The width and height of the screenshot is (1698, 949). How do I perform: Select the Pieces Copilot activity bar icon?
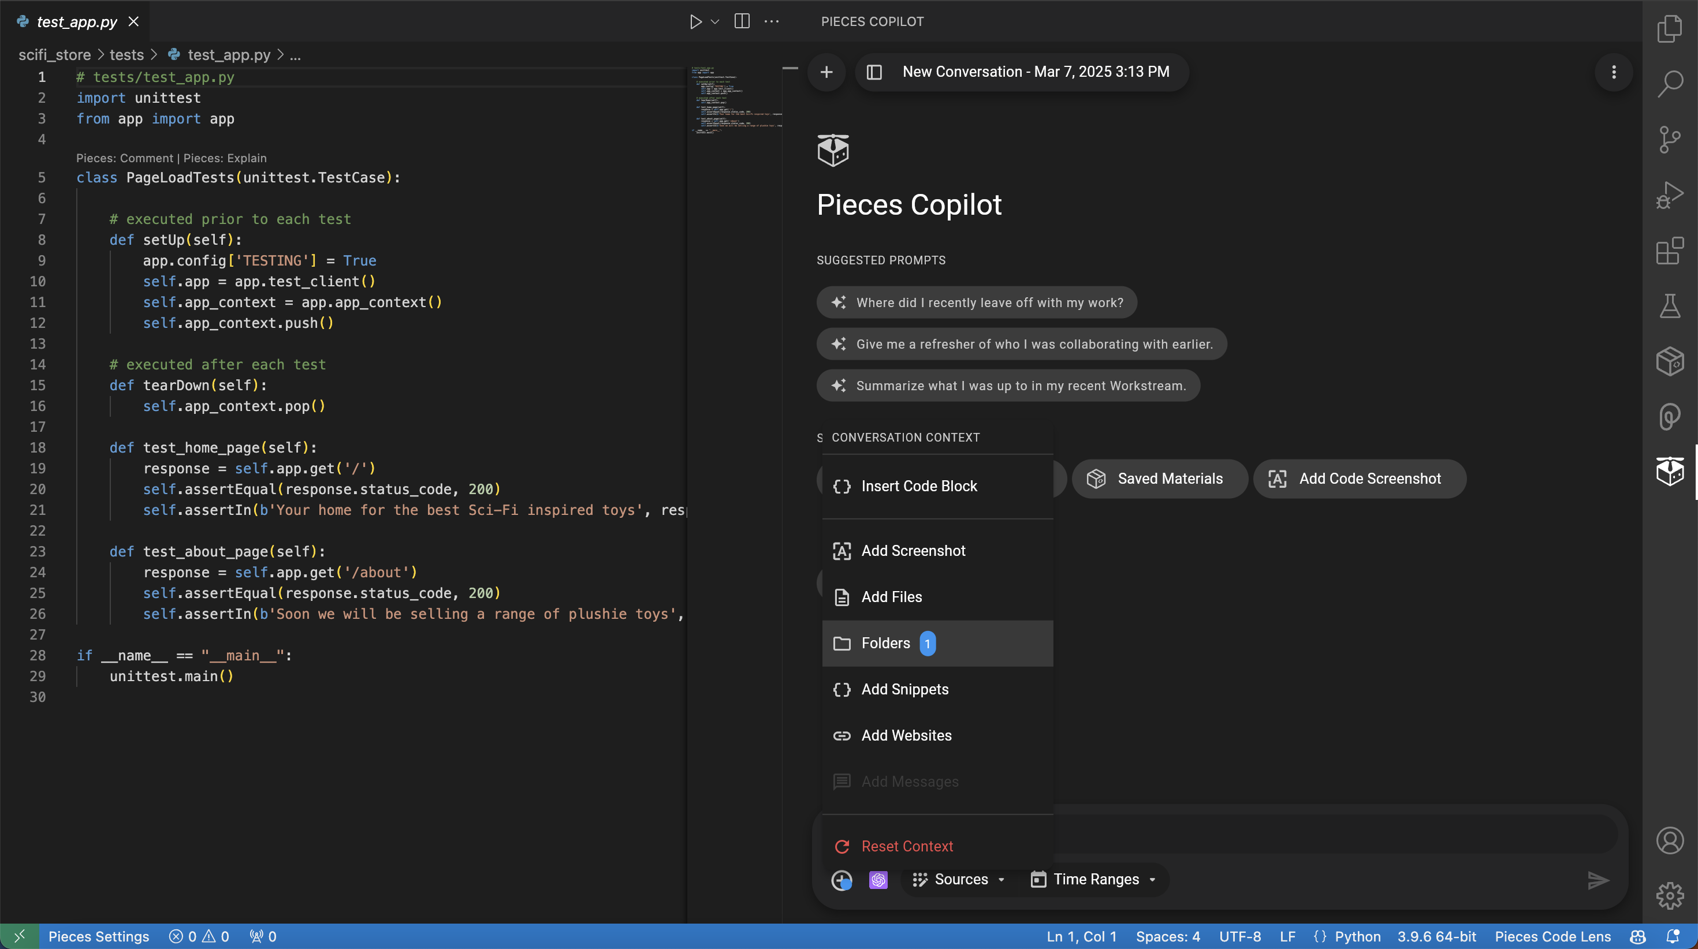click(1670, 472)
